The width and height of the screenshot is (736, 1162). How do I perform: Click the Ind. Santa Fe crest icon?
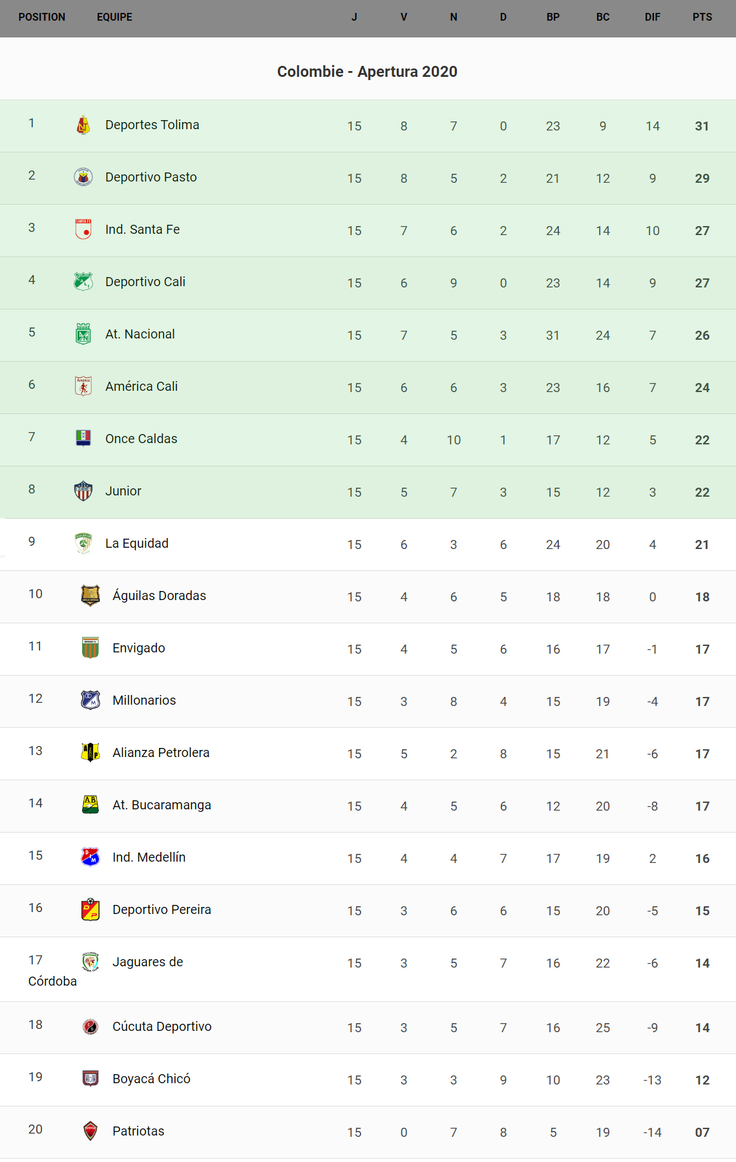[83, 229]
